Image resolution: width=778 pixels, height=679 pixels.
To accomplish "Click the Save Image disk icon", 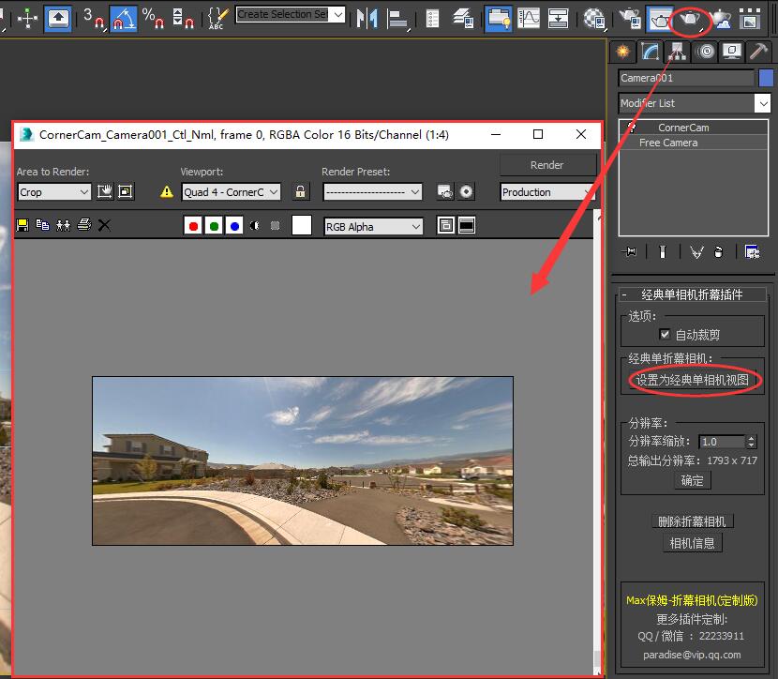I will click(x=22, y=225).
